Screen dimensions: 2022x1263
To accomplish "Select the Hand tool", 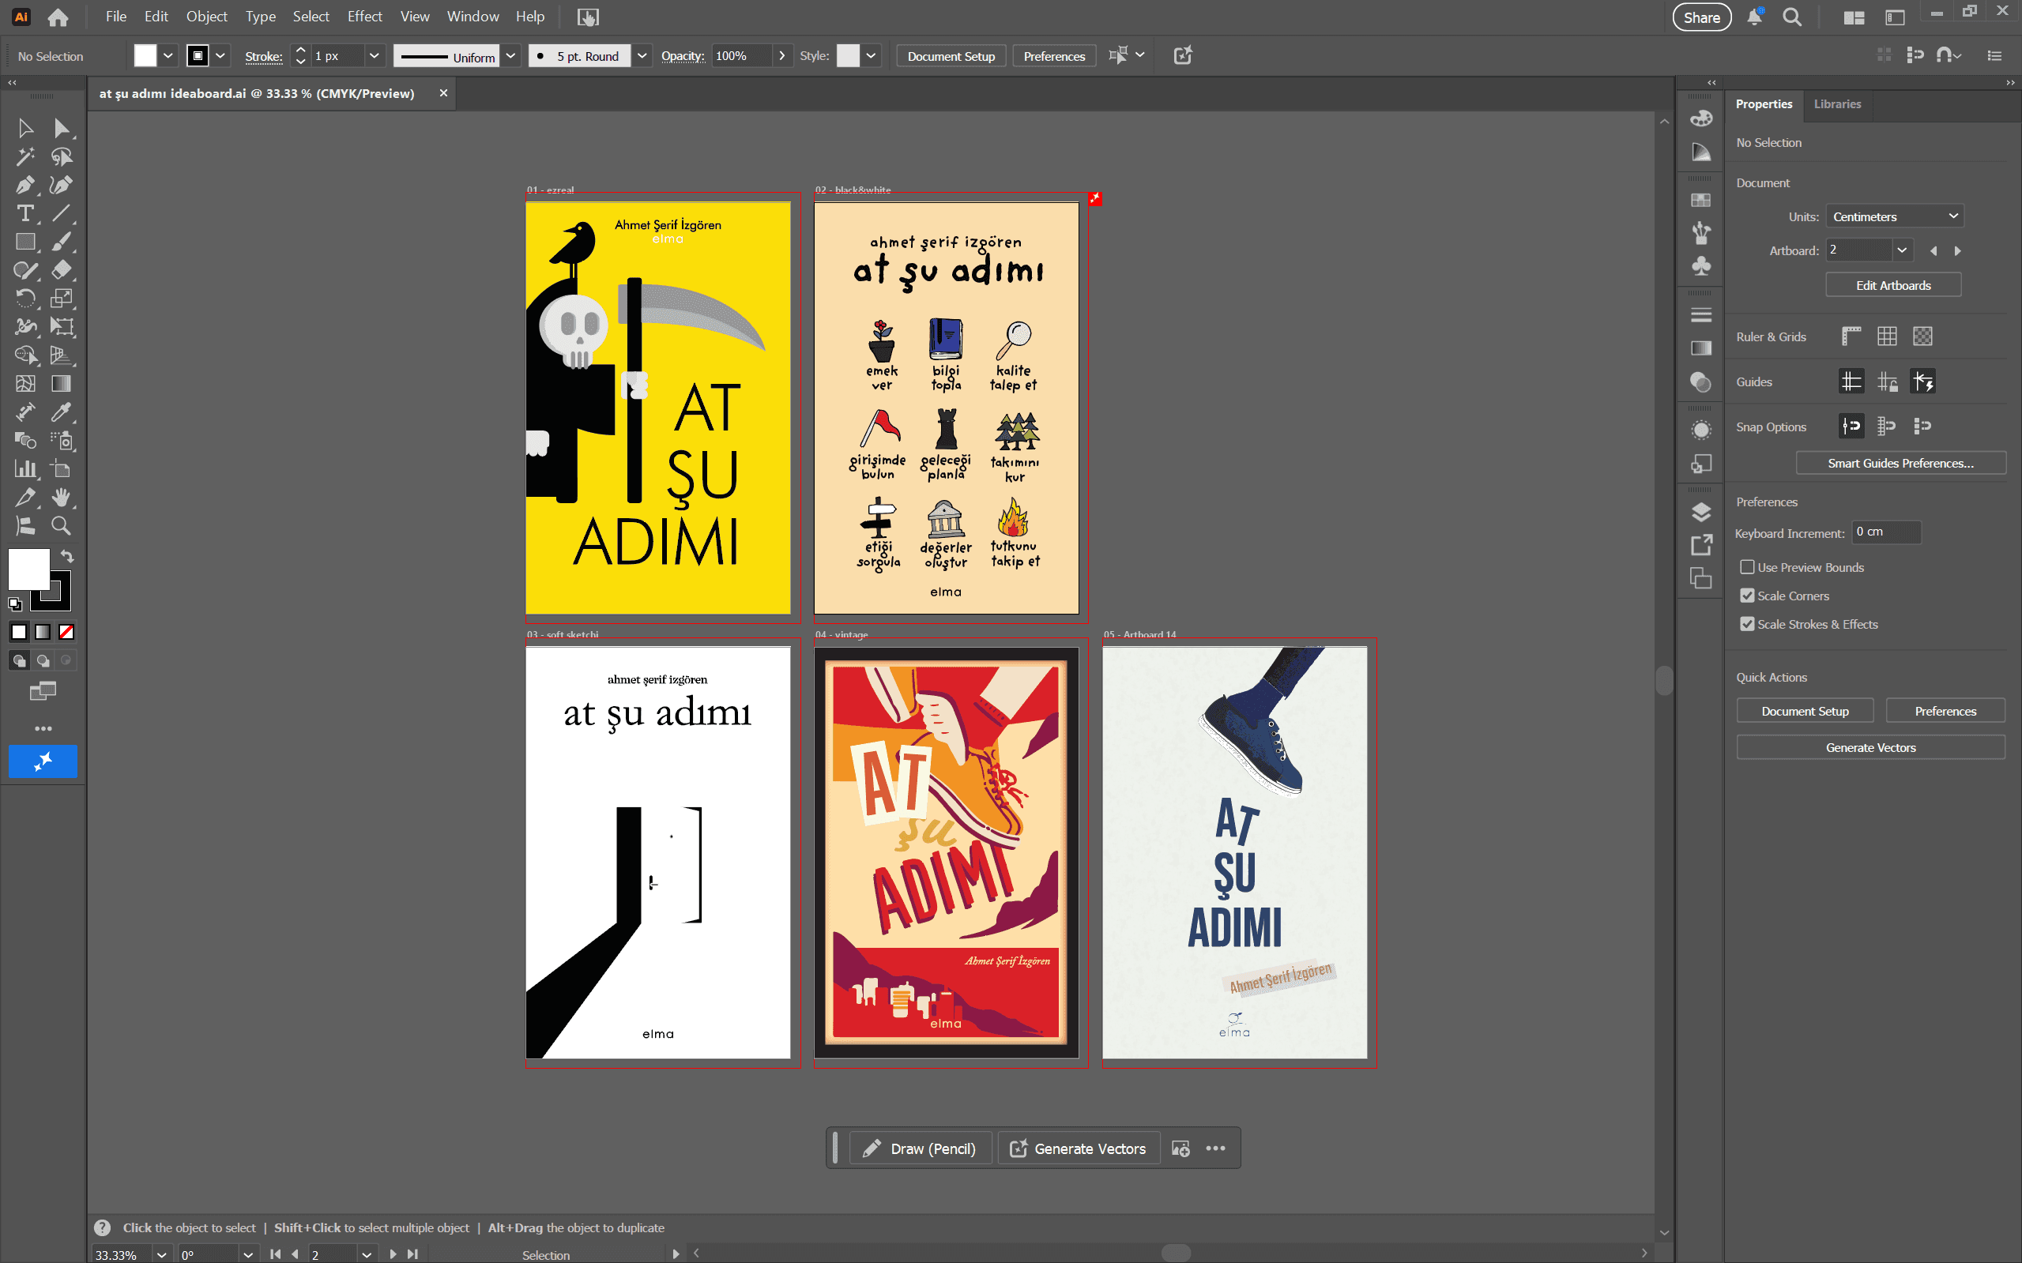I will click(x=61, y=497).
